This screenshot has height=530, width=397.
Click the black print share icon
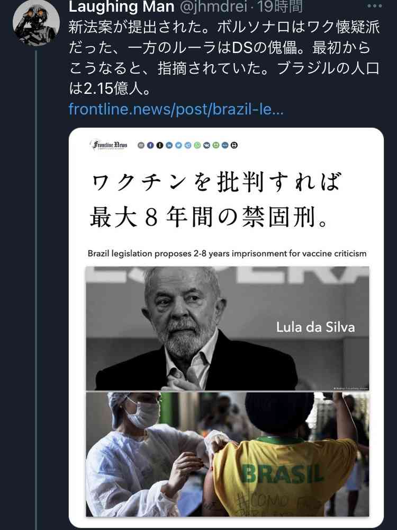(x=234, y=145)
